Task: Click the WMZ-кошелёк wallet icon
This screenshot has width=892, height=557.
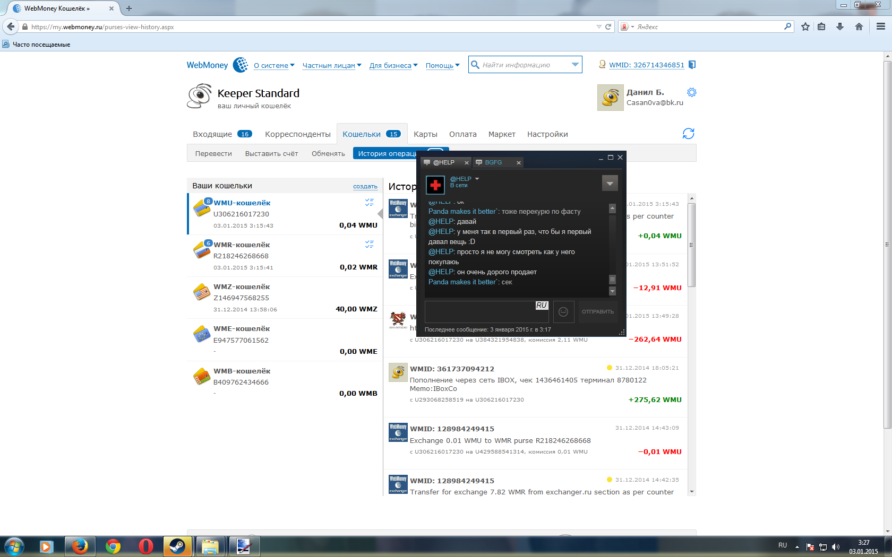Action: (202, 292)
